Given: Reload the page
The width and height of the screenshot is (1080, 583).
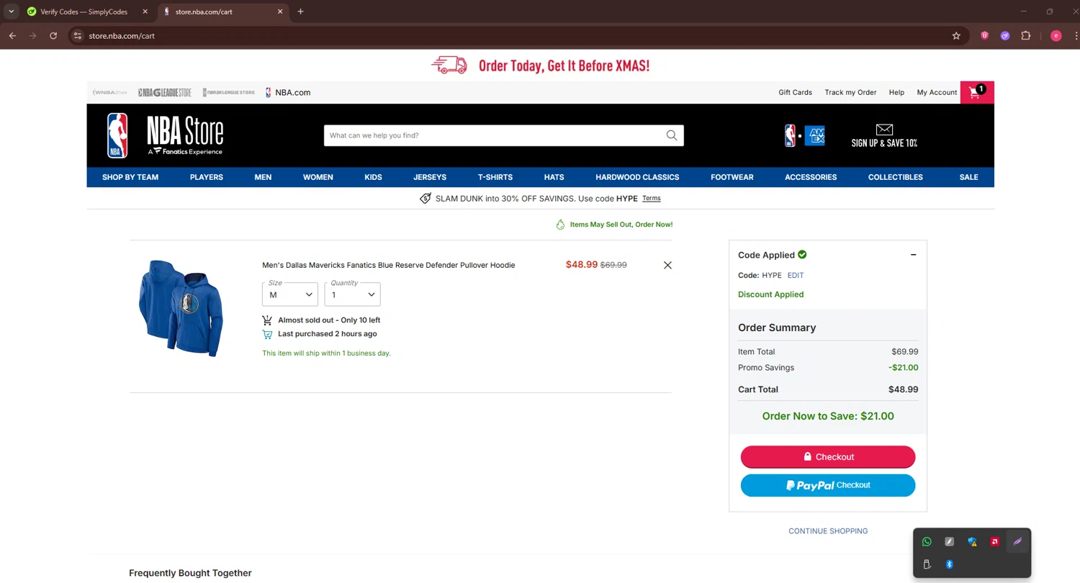Looking at the screenshot, I should pos(53,36).
